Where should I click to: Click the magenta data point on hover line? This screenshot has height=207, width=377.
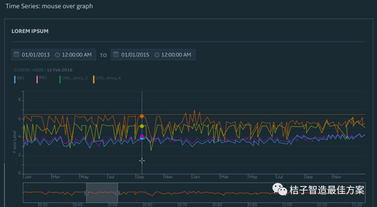[x=142, y=136]
